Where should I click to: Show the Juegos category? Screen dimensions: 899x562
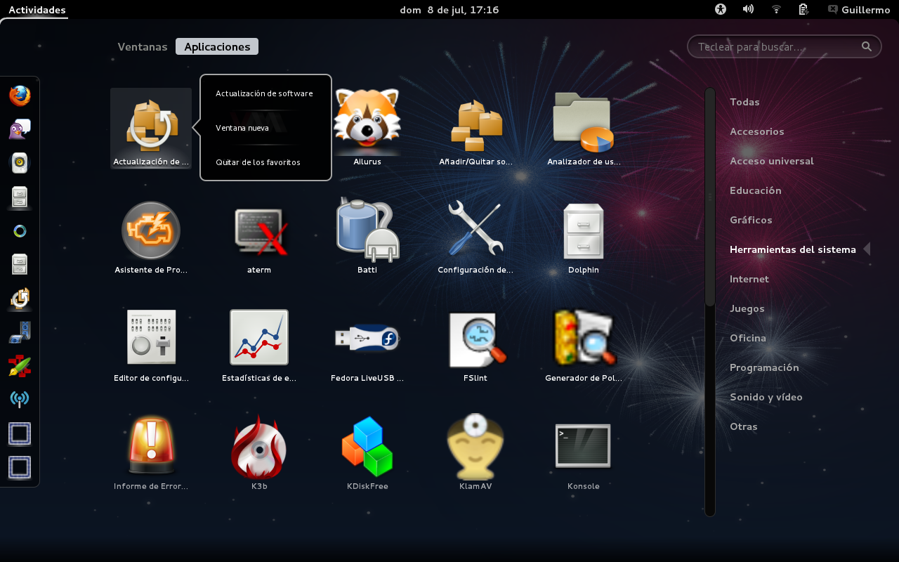click(x=747, y=308)
